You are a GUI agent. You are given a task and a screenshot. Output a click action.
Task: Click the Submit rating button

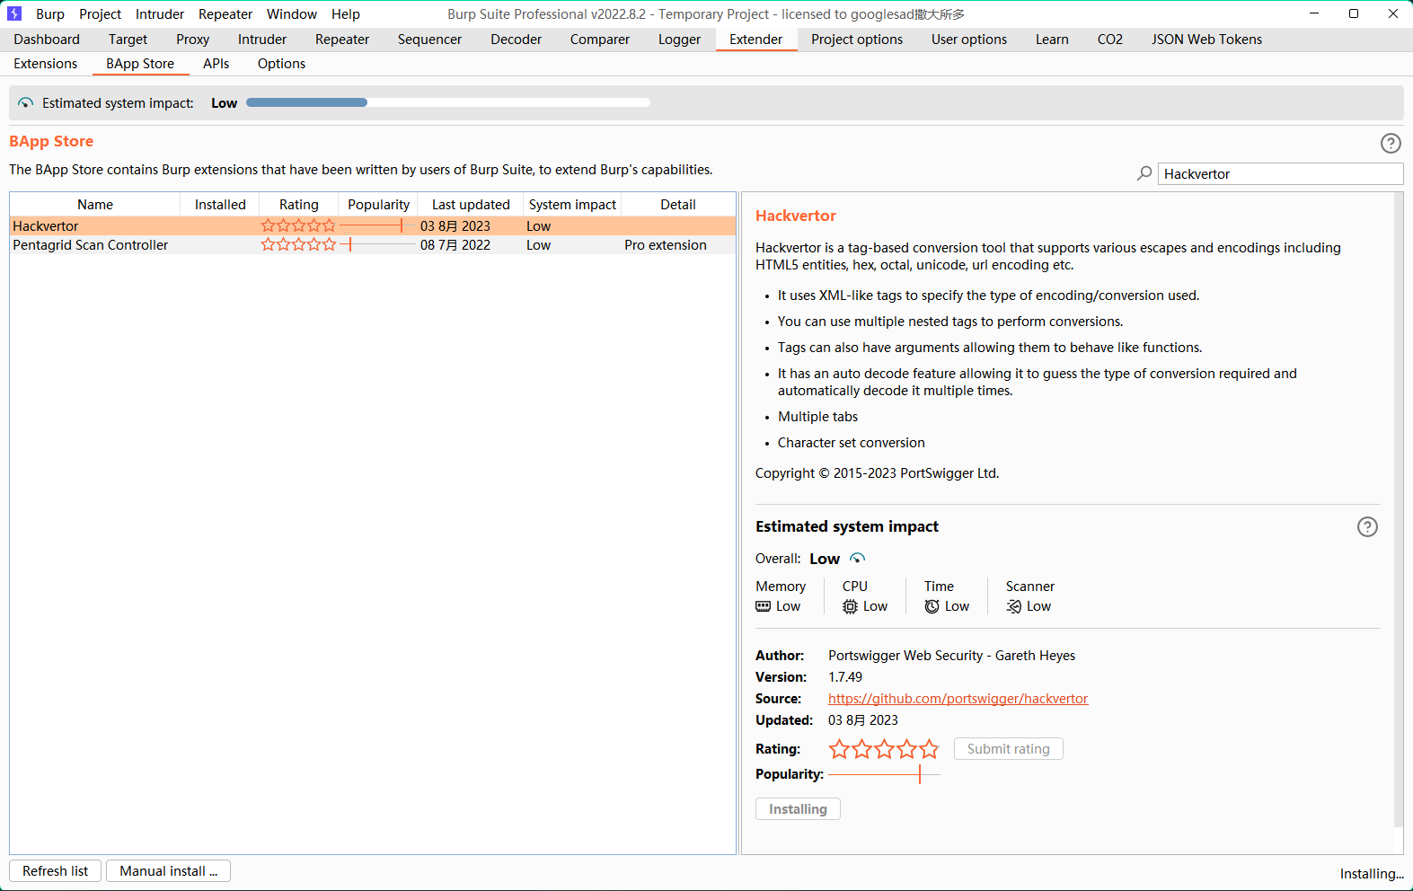(1008, 749)
